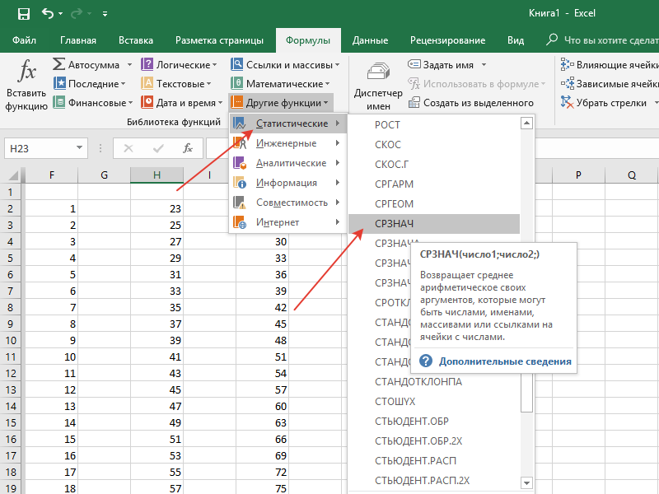Open the Файл tab
Image resolution: width=659 pixels, height=494 pixels.
click(x=24, y=40)
